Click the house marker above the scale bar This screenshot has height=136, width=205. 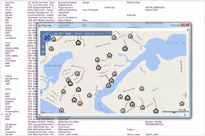pyautogui.click(x=182, y=104)
